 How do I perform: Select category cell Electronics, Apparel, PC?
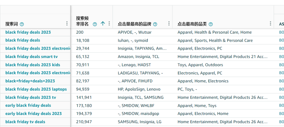click(x=200, y=73)
